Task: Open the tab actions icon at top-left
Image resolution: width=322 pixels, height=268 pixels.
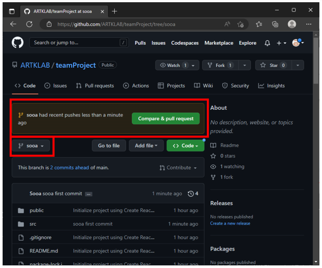Action: coord(12,11)
